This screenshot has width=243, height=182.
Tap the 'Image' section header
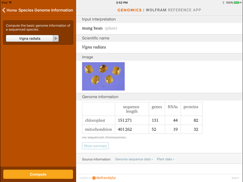(x=88, y=57)
